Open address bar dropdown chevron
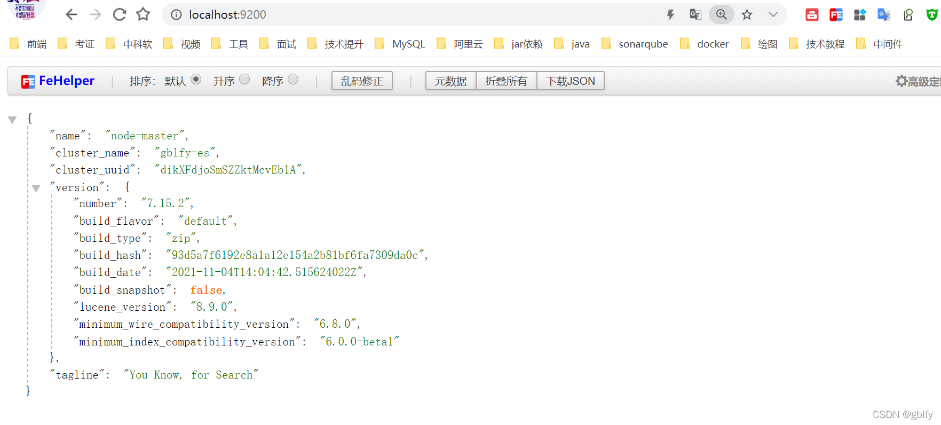This screenshot has width=941, height=425. tap(773, 15)
